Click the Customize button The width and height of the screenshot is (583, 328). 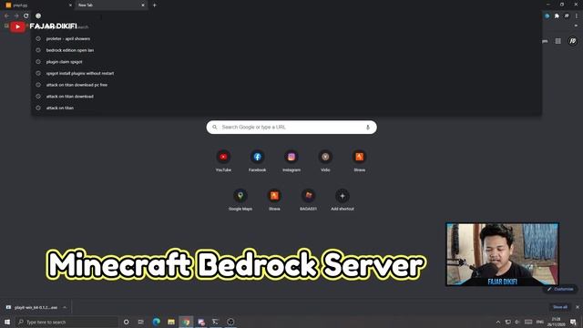click(x=560, y=289)
